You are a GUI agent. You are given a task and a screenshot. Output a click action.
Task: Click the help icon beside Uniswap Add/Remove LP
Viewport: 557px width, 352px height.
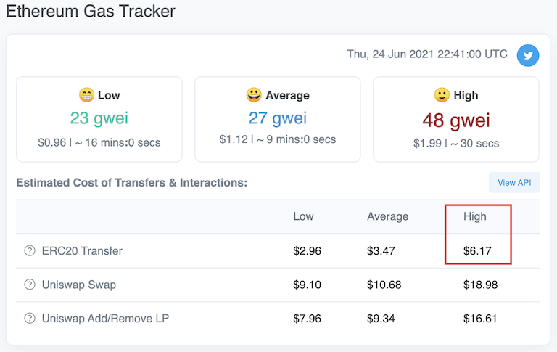[30, 318]
